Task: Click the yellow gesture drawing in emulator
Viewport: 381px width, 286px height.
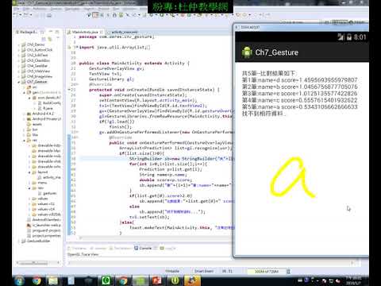Action: 292,177
